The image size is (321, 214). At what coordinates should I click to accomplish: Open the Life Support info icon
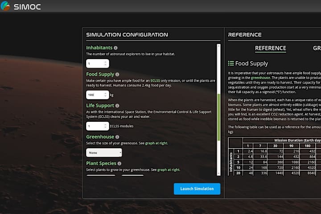point(117,106)
